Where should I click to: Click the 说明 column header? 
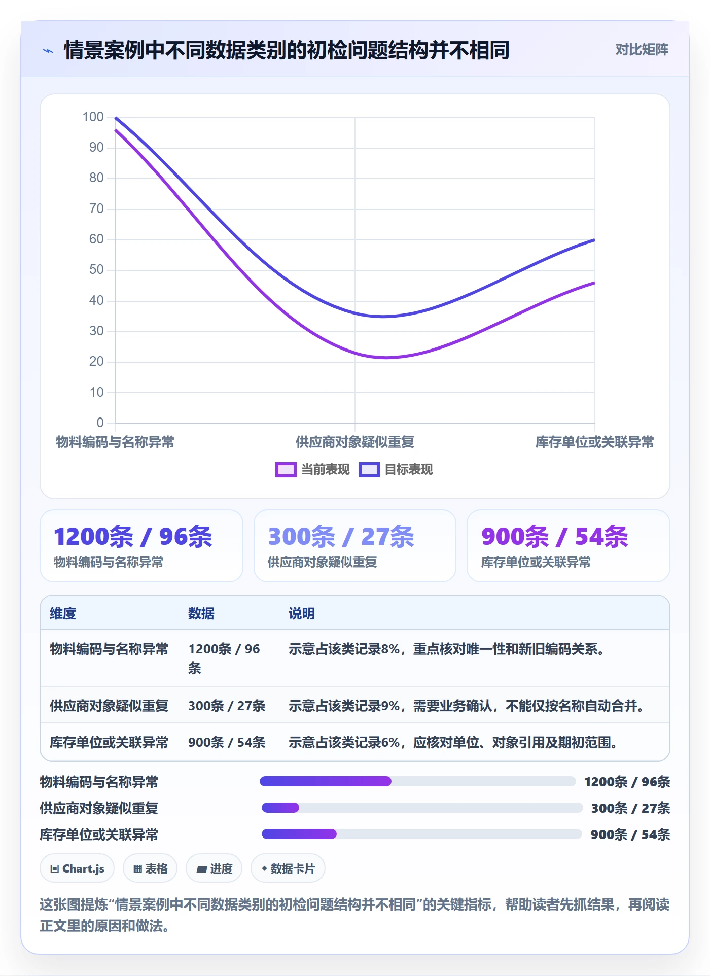pos(302,613)
